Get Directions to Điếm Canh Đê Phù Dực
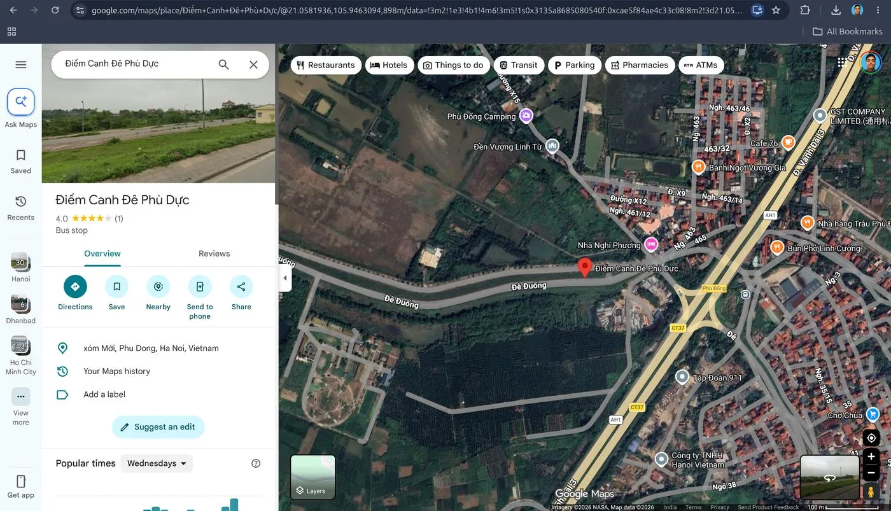This screenshot has width=891, height=511. pos(75,286)
